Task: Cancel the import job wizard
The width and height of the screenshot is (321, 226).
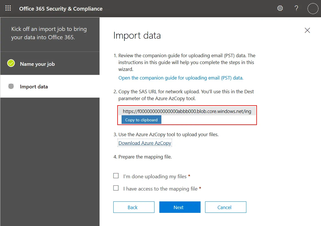Action: [x=225, y=207]
